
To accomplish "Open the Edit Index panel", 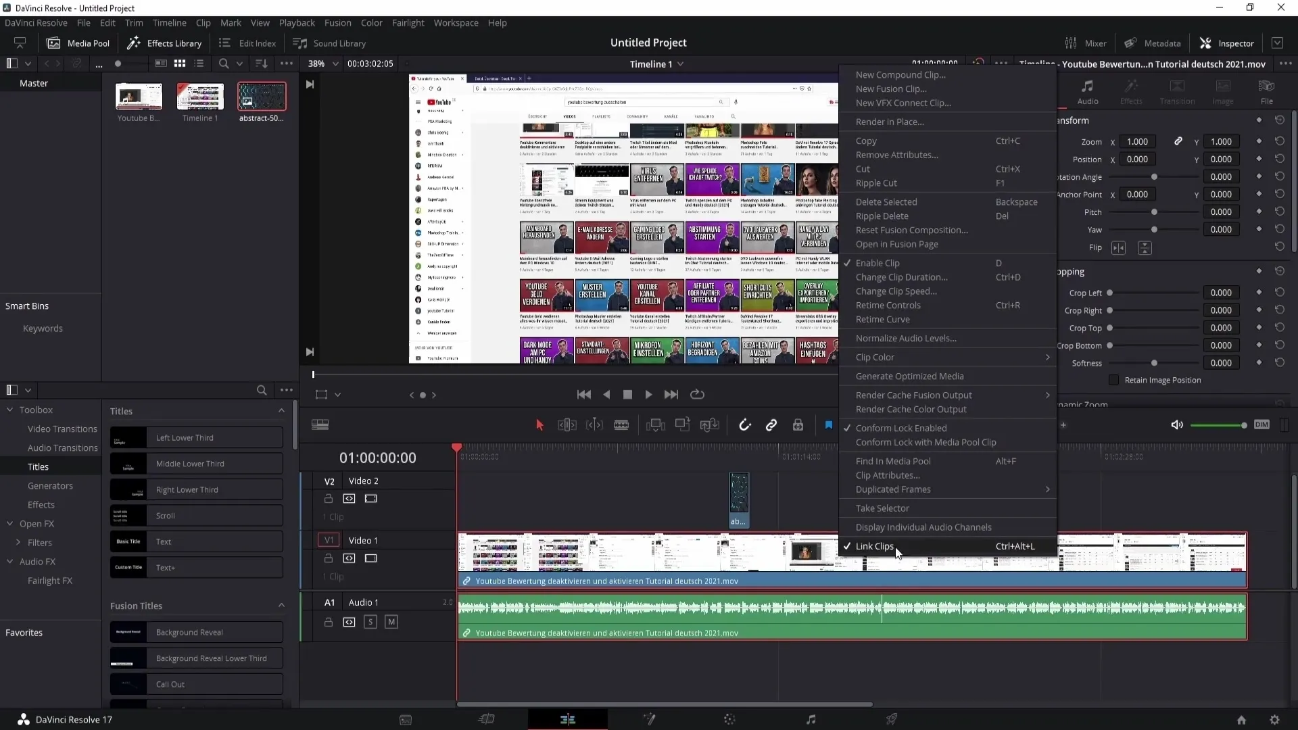I will click(x=247, y=43).
